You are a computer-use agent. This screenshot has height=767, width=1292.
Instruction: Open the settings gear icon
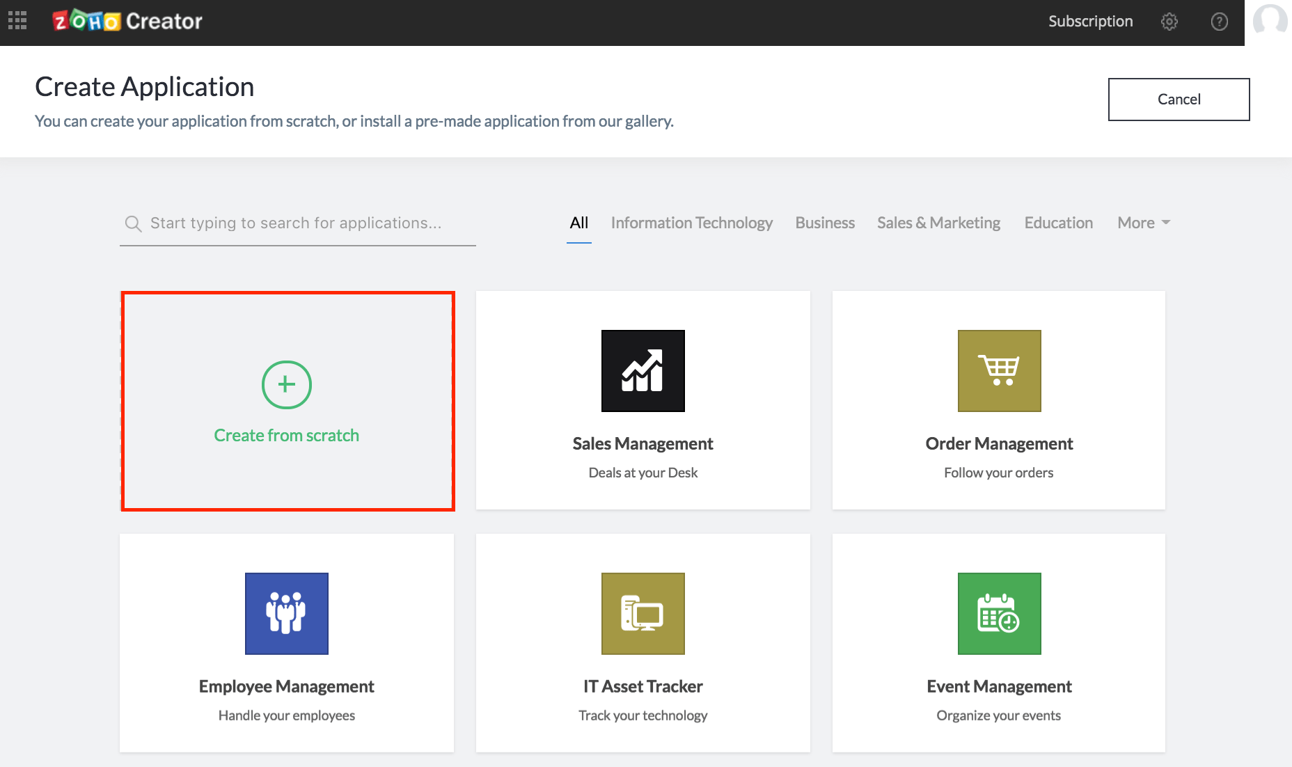click(1169, 22)
